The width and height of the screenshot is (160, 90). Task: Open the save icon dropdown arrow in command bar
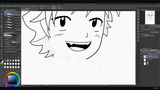coord(30,8)
